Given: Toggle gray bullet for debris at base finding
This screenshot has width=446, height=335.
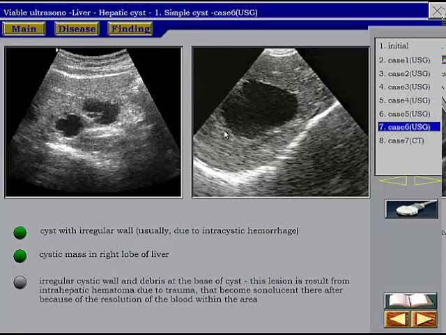Looking at the screenshot, I should click(x=20, y=282).
